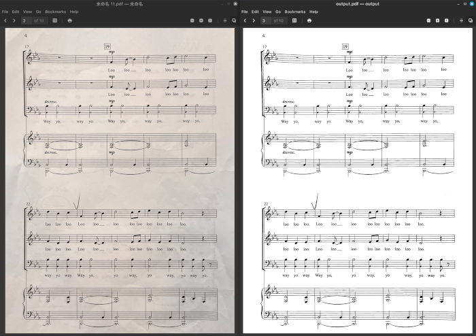The width and height of the screenshot is (476, 336).
Task: Reset zoom in left 未命名 11.pdf window
Action: [210, 20]
